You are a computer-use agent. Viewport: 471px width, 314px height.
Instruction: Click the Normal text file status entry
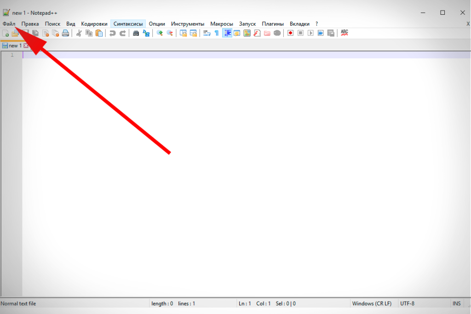pyautogui.click(x=18, y=303)
